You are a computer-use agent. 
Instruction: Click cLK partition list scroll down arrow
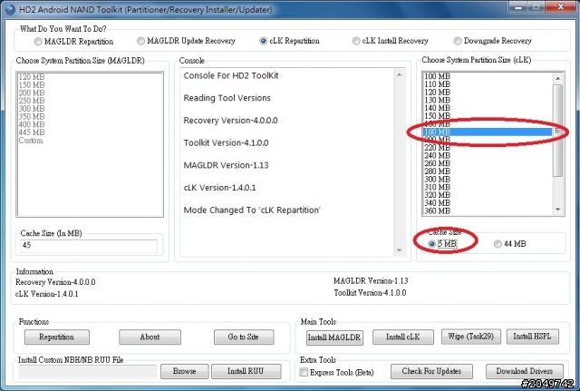(558, 210)
